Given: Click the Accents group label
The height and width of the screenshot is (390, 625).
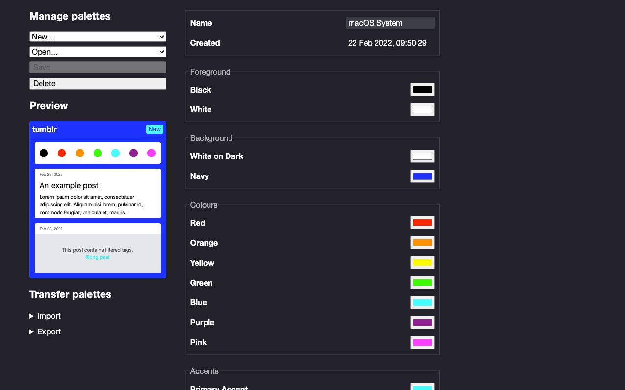Looking at the screenshot, I should click(204, 371).
